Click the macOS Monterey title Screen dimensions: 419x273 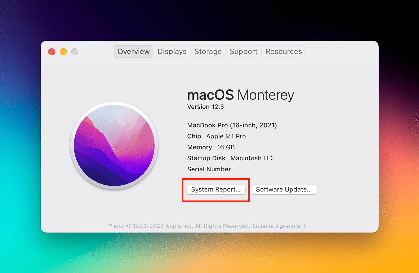241,95
